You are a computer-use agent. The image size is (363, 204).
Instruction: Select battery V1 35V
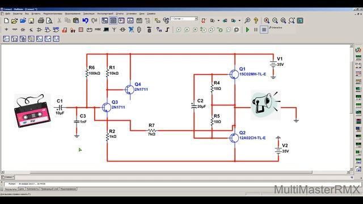pos(273,64)
